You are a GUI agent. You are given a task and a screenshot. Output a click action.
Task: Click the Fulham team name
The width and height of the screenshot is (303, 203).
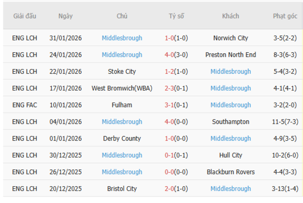point(122,105)
